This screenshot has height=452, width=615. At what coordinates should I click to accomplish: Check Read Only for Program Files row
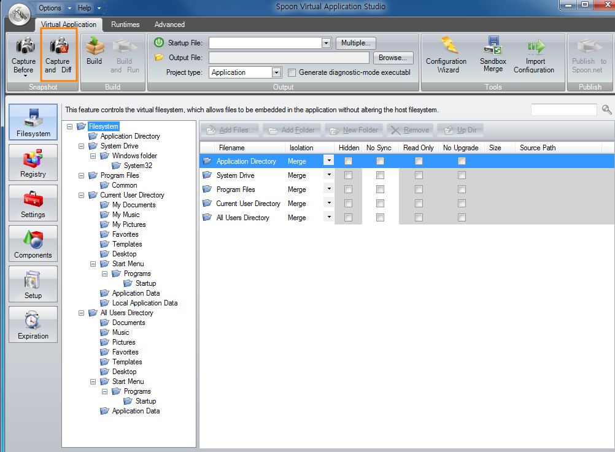419,190
